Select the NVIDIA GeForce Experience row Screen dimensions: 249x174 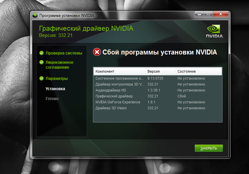[x=158, y=102]
